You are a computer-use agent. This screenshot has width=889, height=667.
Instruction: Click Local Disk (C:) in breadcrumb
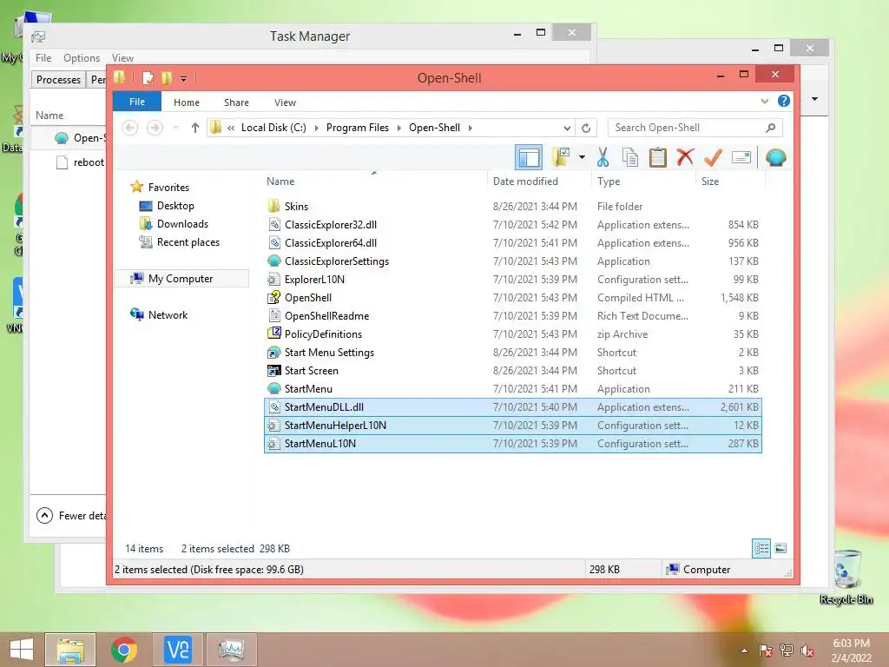point(273,129)
